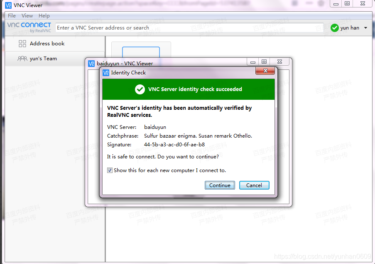
Task: Select yun's Team in the sidebar
Action: coord(55,59)
